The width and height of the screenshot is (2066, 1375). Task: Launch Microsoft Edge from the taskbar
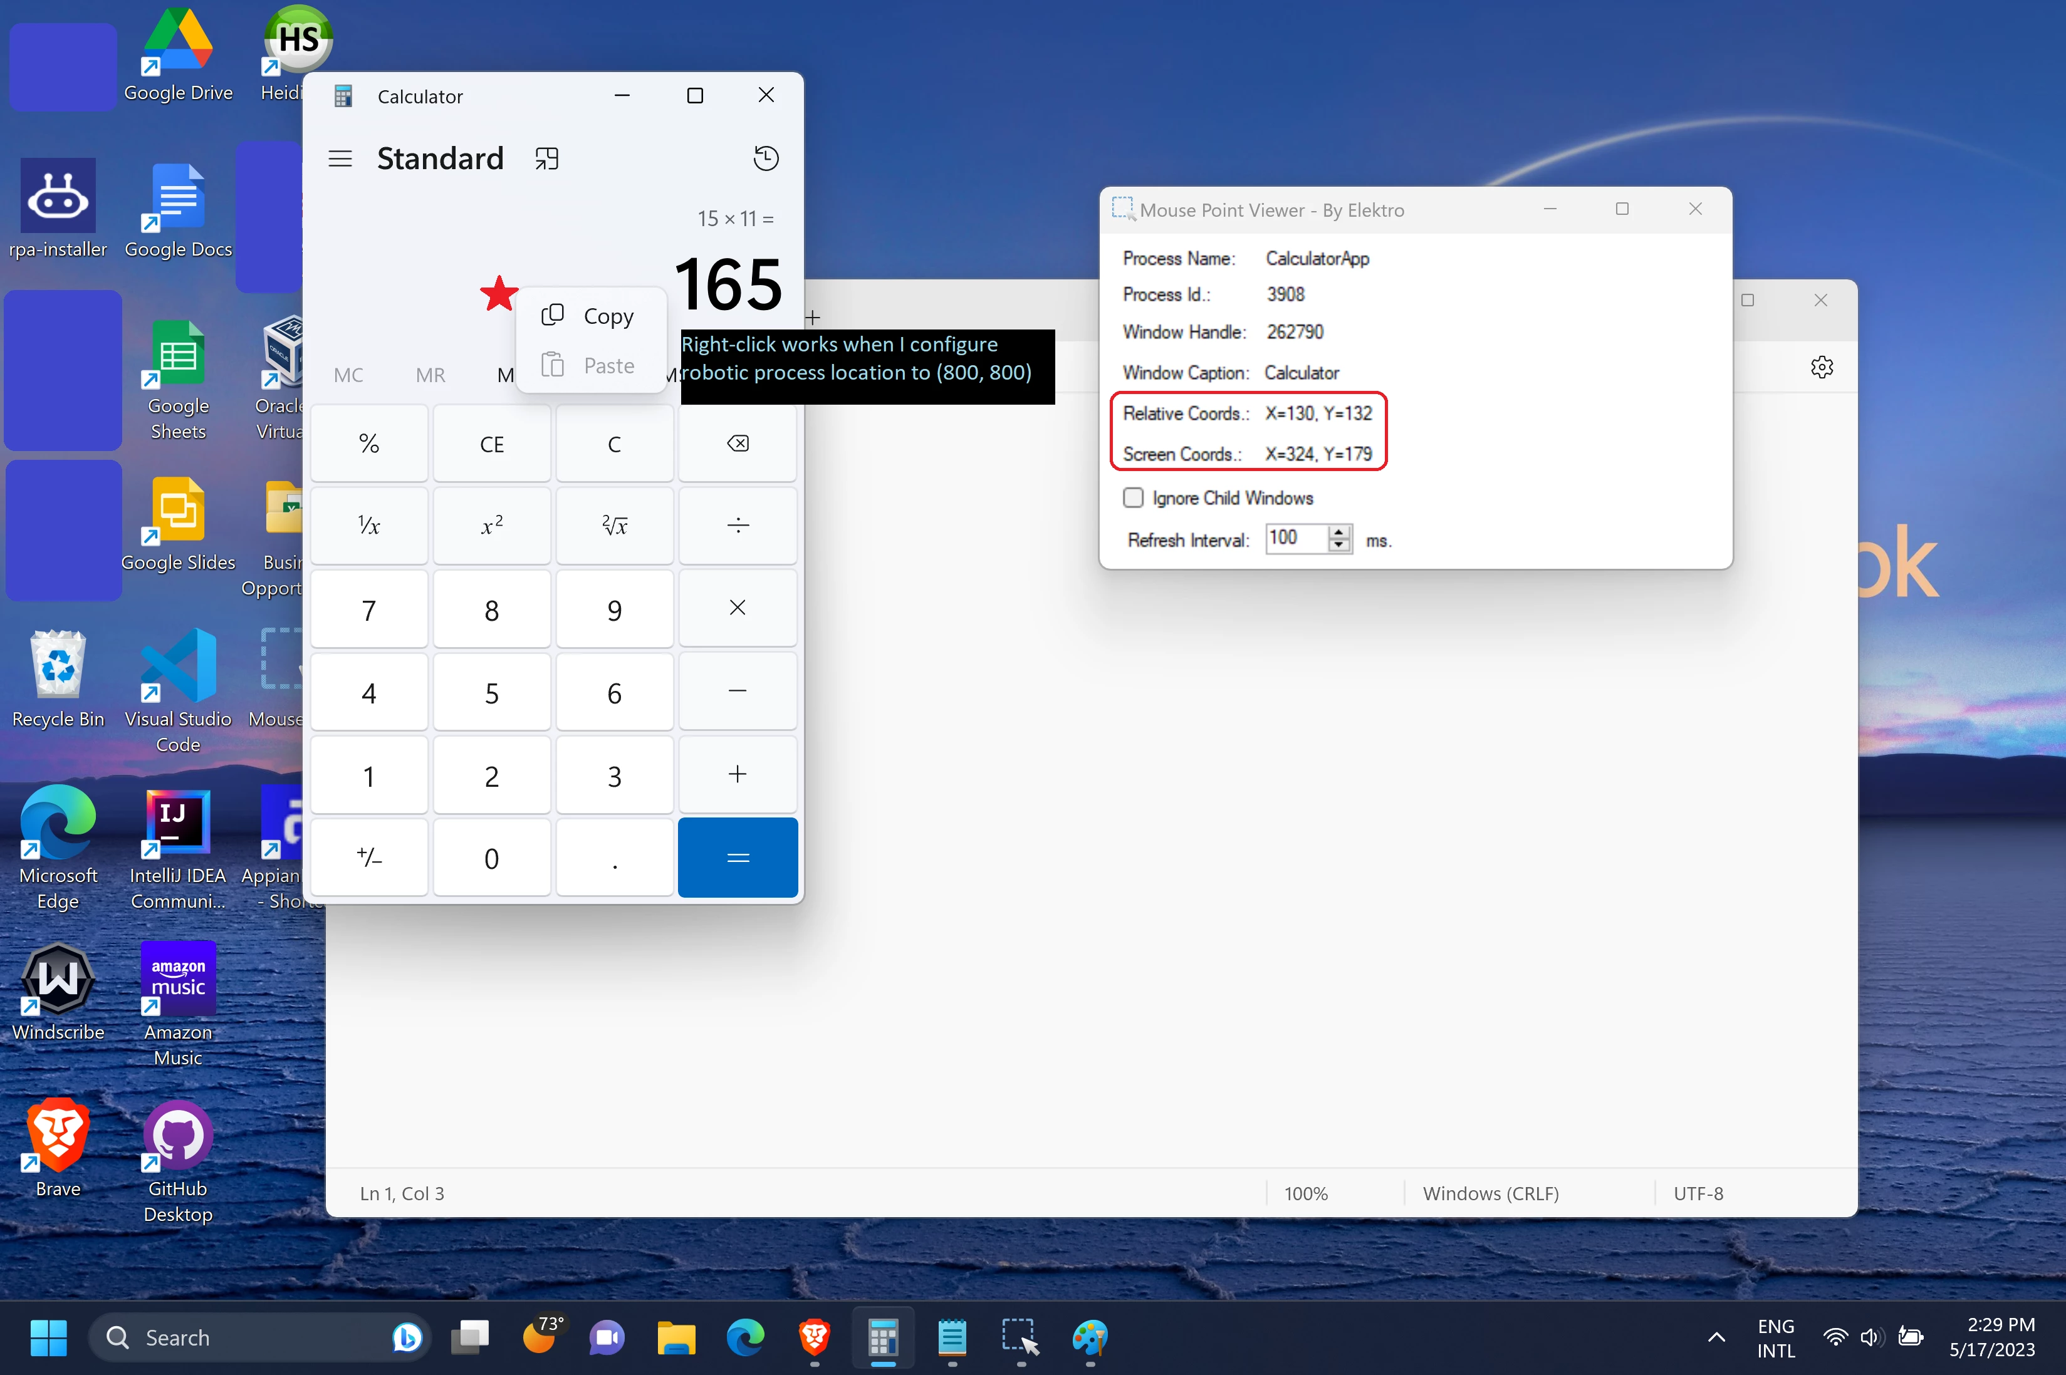click(746, 1337)
